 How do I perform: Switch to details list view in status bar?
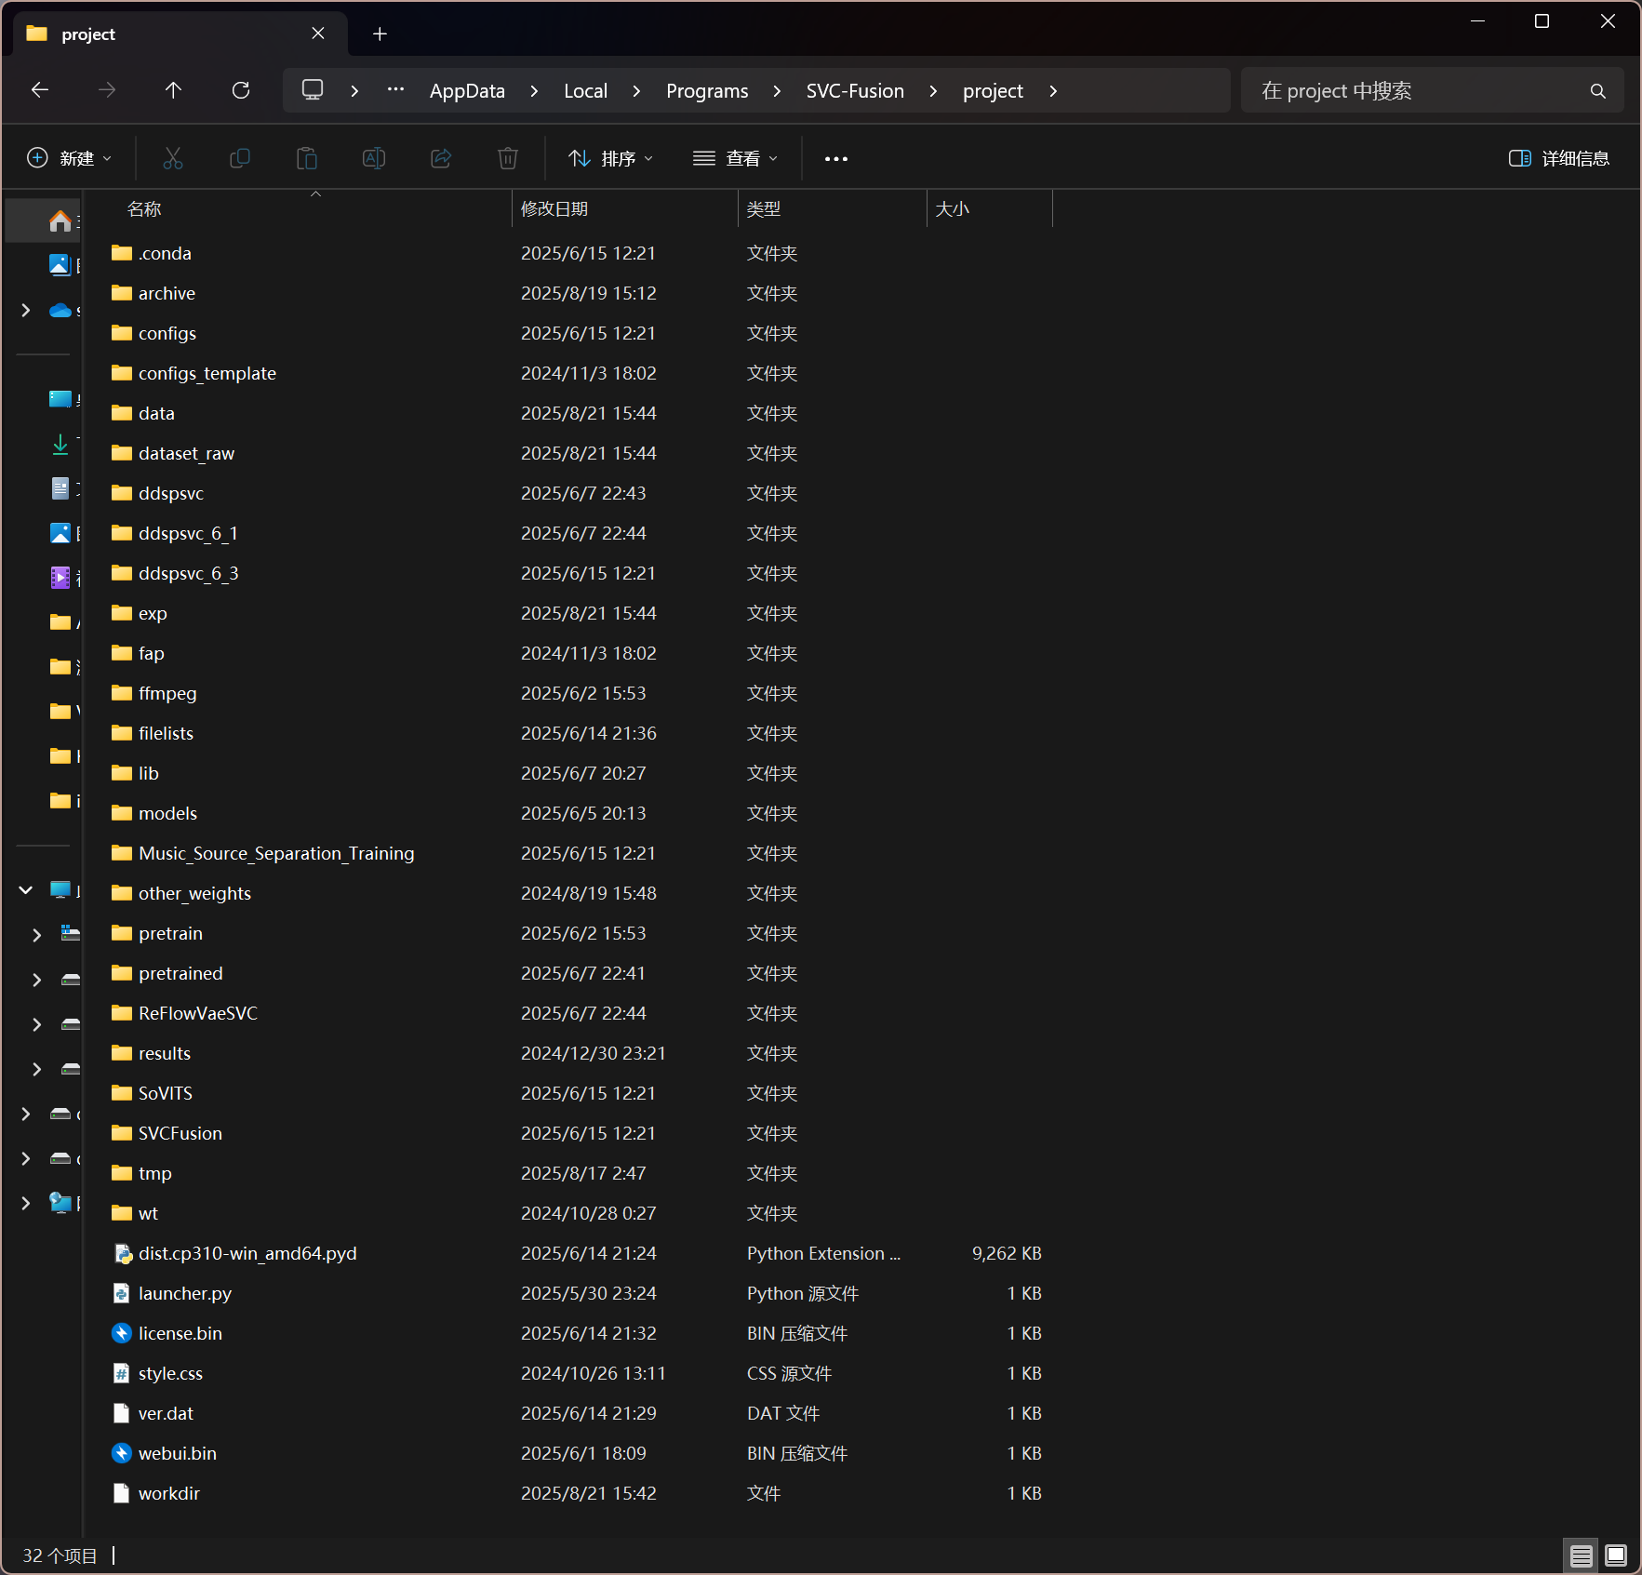(x=1581, y=1555)
